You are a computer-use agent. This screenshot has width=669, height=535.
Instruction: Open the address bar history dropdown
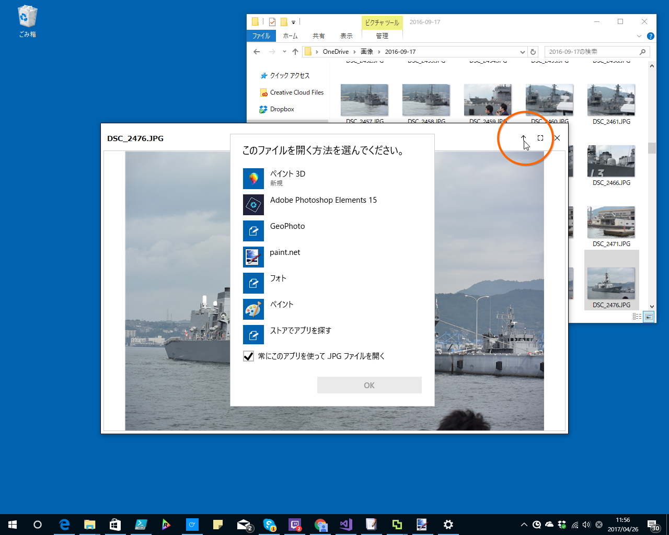[522, 52]
